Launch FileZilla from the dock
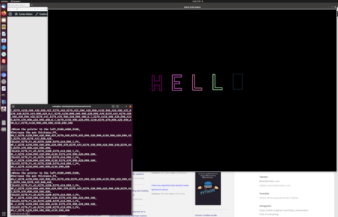This screenshot has width=338, height=217. click(4, 61)
